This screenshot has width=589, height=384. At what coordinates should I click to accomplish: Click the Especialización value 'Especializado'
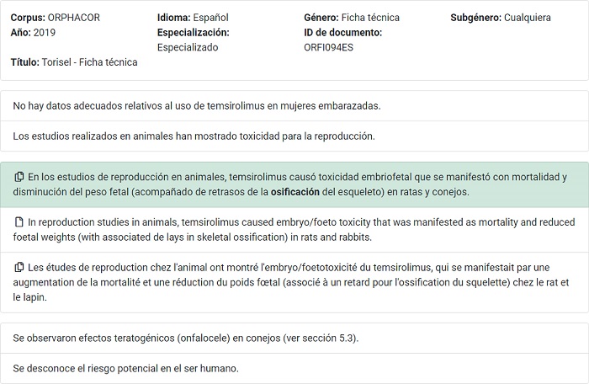[x=188, y=47]
